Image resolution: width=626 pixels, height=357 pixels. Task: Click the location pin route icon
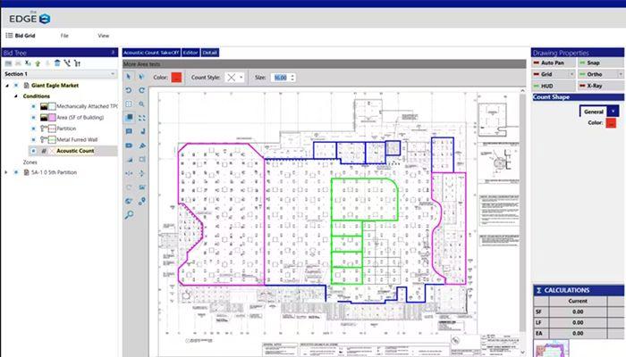coord(141,201)
